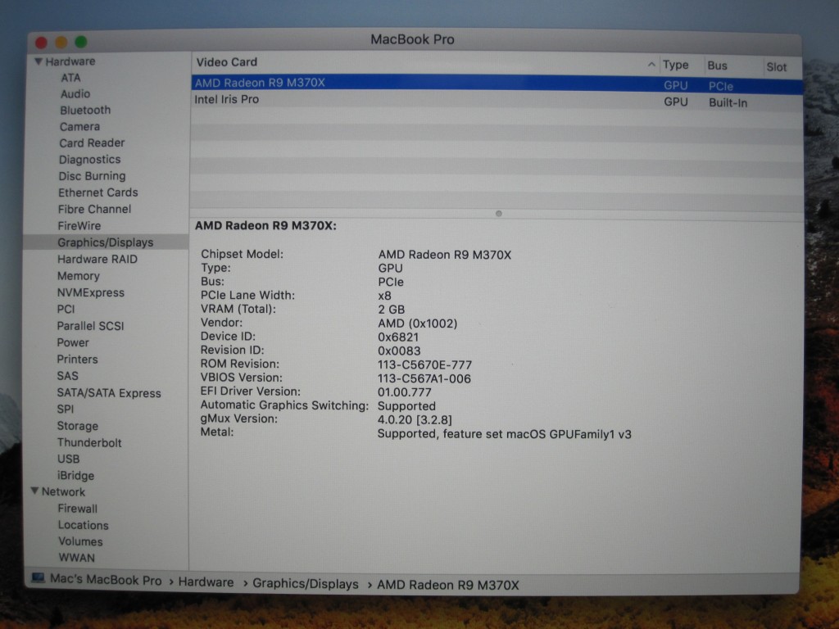Select Thunderbolt in the sidebar
Screen dimensions: 839x629
[x=89, y=442]
